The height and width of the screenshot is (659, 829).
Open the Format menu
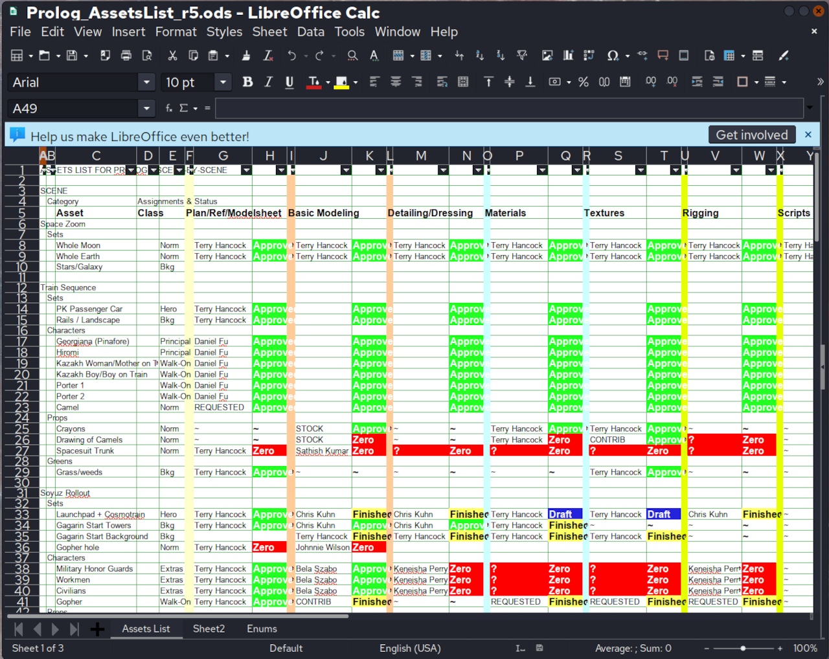[176, 32]
